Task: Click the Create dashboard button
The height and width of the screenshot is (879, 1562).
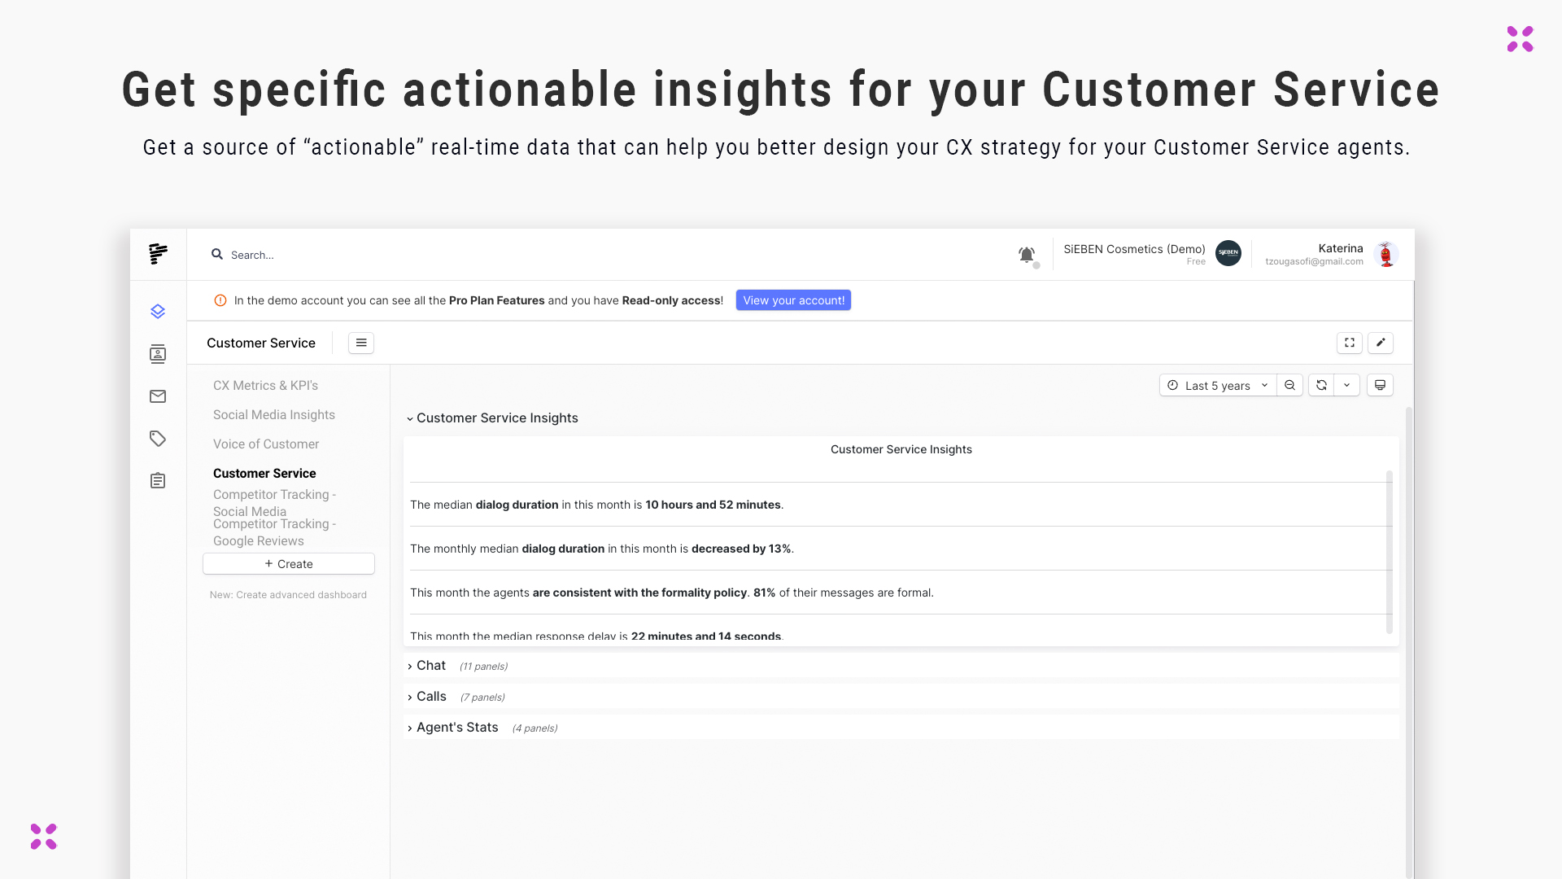Action: coord(289,564)
